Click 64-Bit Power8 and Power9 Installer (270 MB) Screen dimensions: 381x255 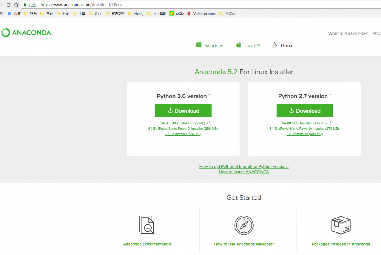pyautogui.click(x=304, y=129)
